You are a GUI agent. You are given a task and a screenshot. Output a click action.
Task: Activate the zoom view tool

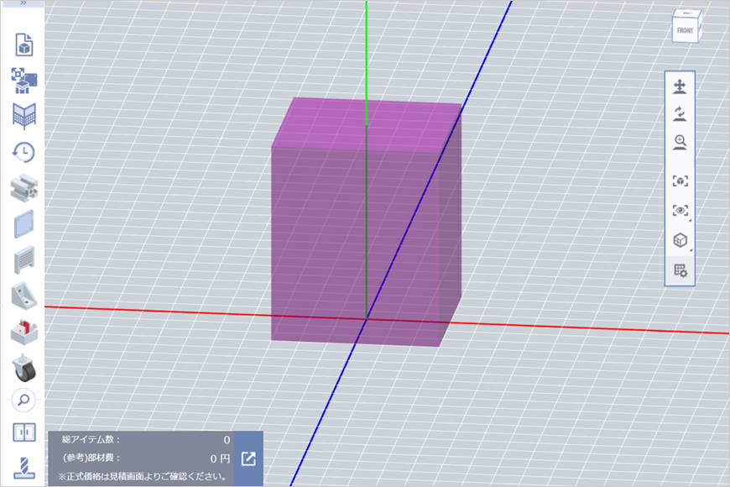680,143
